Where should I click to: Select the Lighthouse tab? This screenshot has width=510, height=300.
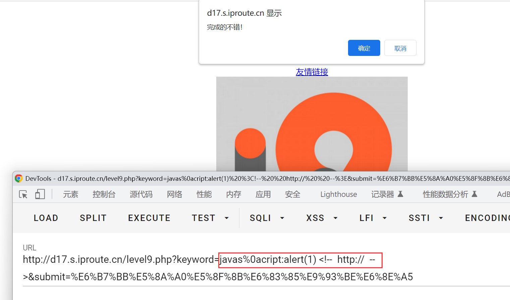(x=338, y=194)
